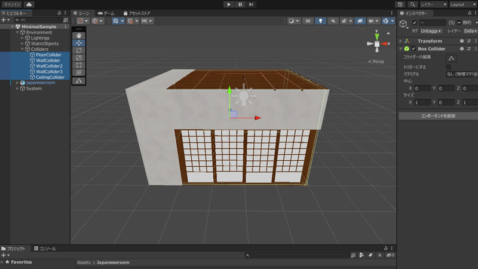
Task: Switch to the ゲーム (Game) tab
Action: pos(106,13)
